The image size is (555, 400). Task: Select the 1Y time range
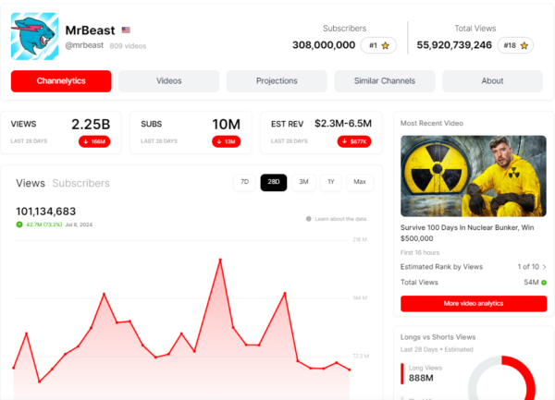tap(331, 182)
